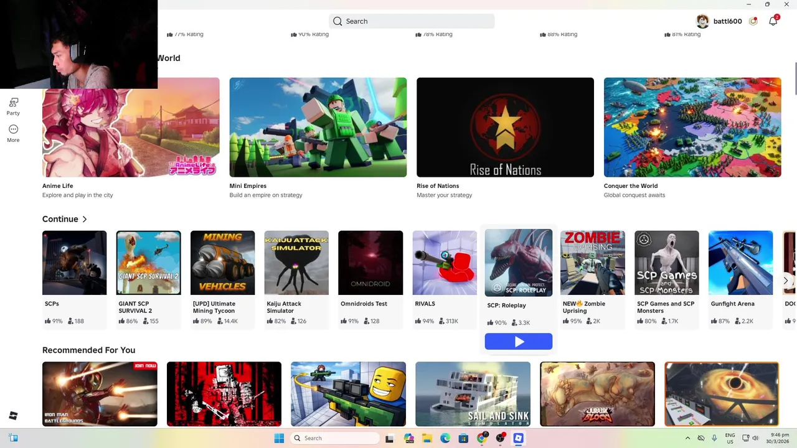Open Jurassic Blocky recommended card
Image resolution: width=797 pixels, height=448 pixels.
tap(598, 394)
